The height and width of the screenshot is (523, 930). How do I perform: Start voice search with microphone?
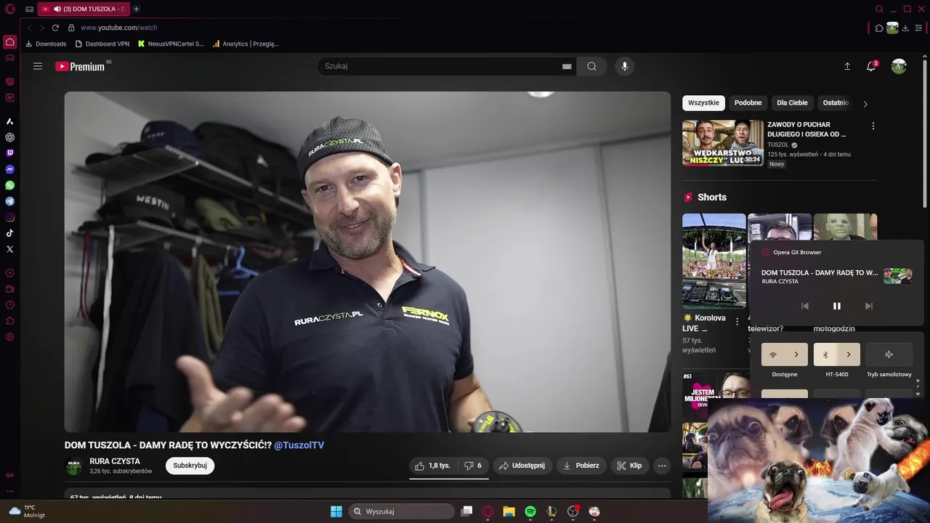[x=624, y=66]
